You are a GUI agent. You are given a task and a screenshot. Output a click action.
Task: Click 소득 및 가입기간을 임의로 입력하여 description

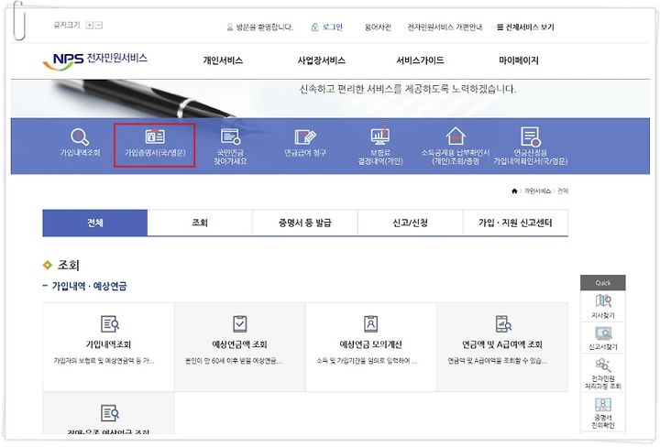[367, 361]
